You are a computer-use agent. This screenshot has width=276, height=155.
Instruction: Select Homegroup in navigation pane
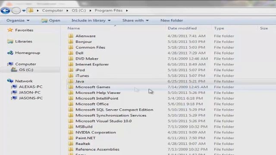click(x=28, y=53)
